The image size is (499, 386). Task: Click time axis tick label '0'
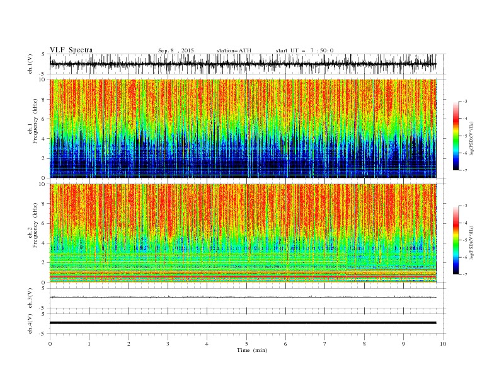click(50, 344)
